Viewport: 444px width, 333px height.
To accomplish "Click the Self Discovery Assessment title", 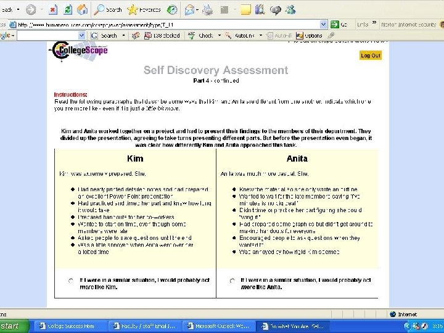I will [216, 70].
